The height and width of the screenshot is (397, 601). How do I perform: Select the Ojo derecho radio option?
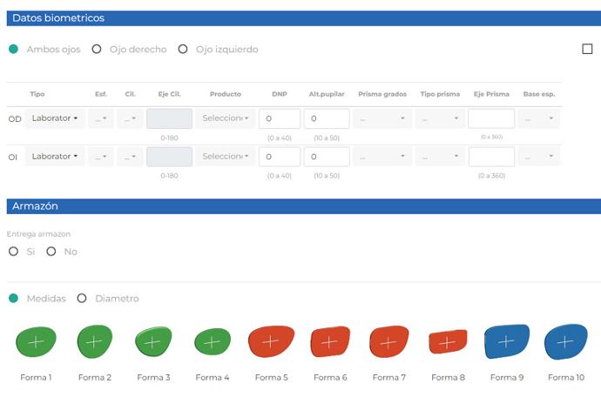(97, 50)
